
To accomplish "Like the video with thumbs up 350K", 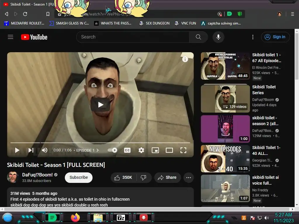I will coord(123,178).
